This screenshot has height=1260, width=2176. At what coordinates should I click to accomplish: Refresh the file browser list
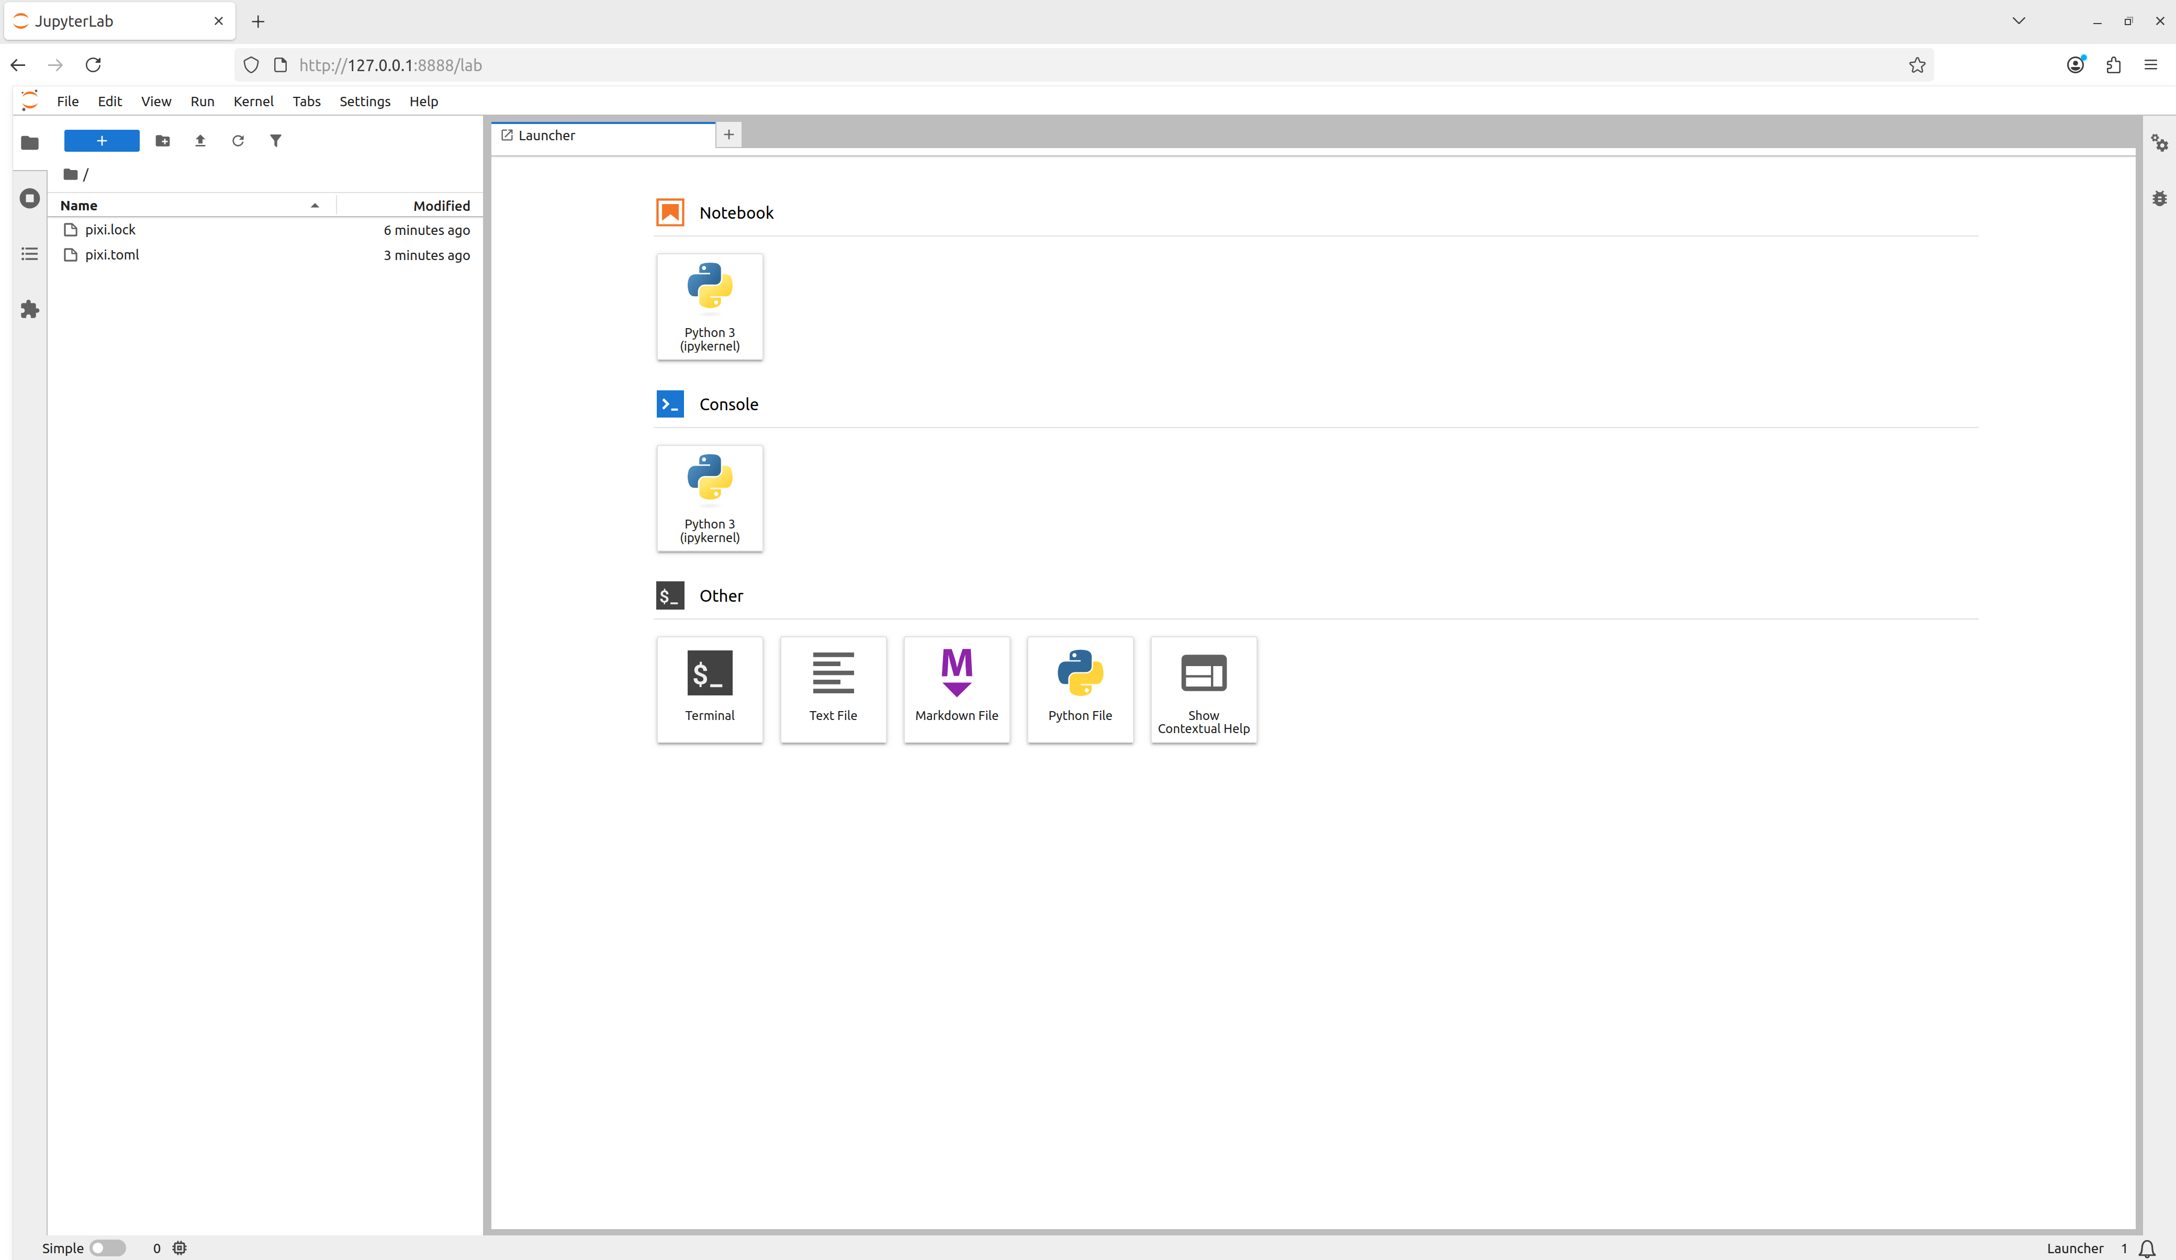238,141
